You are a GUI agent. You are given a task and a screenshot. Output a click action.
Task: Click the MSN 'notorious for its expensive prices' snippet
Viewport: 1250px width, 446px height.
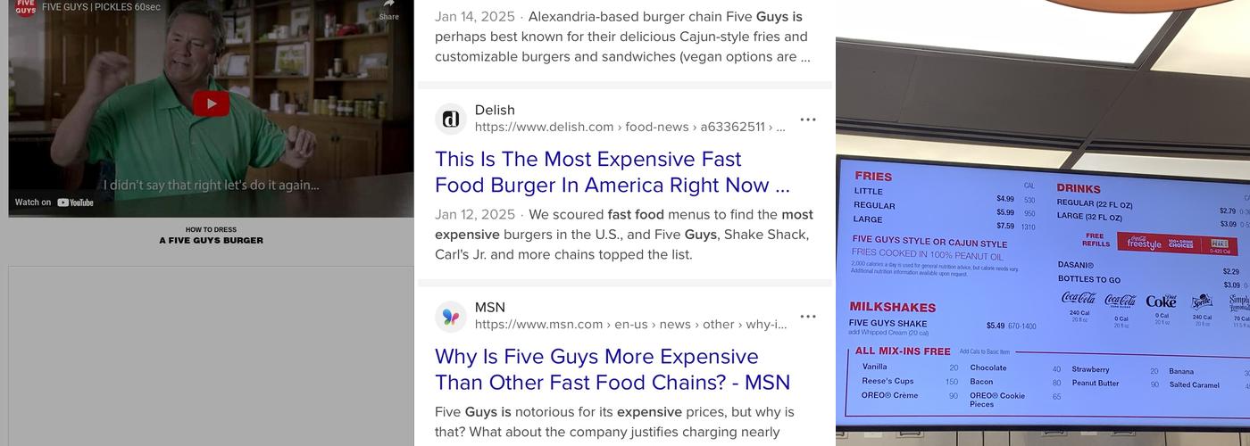click(x=614, y=422)
